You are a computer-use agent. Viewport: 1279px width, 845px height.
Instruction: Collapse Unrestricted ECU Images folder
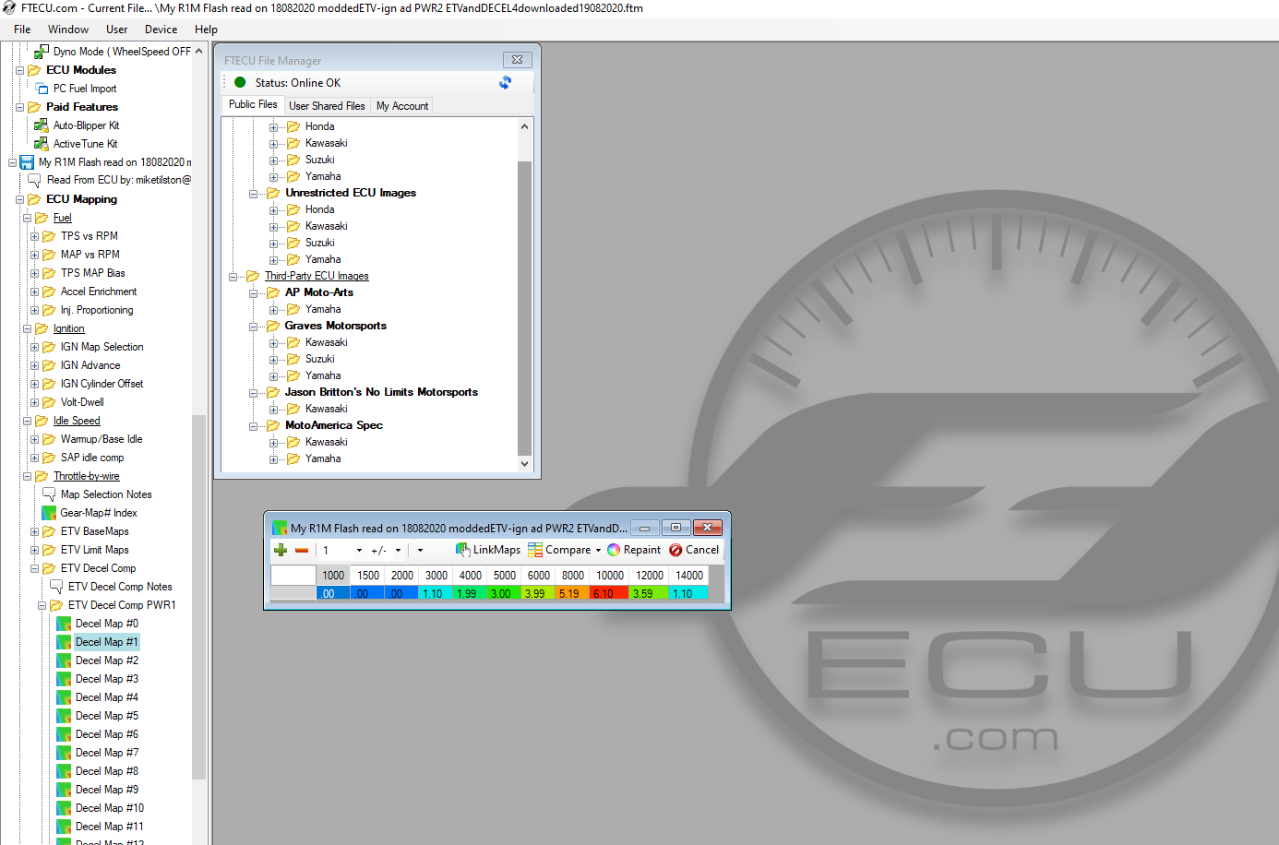[x=253, y=194]
